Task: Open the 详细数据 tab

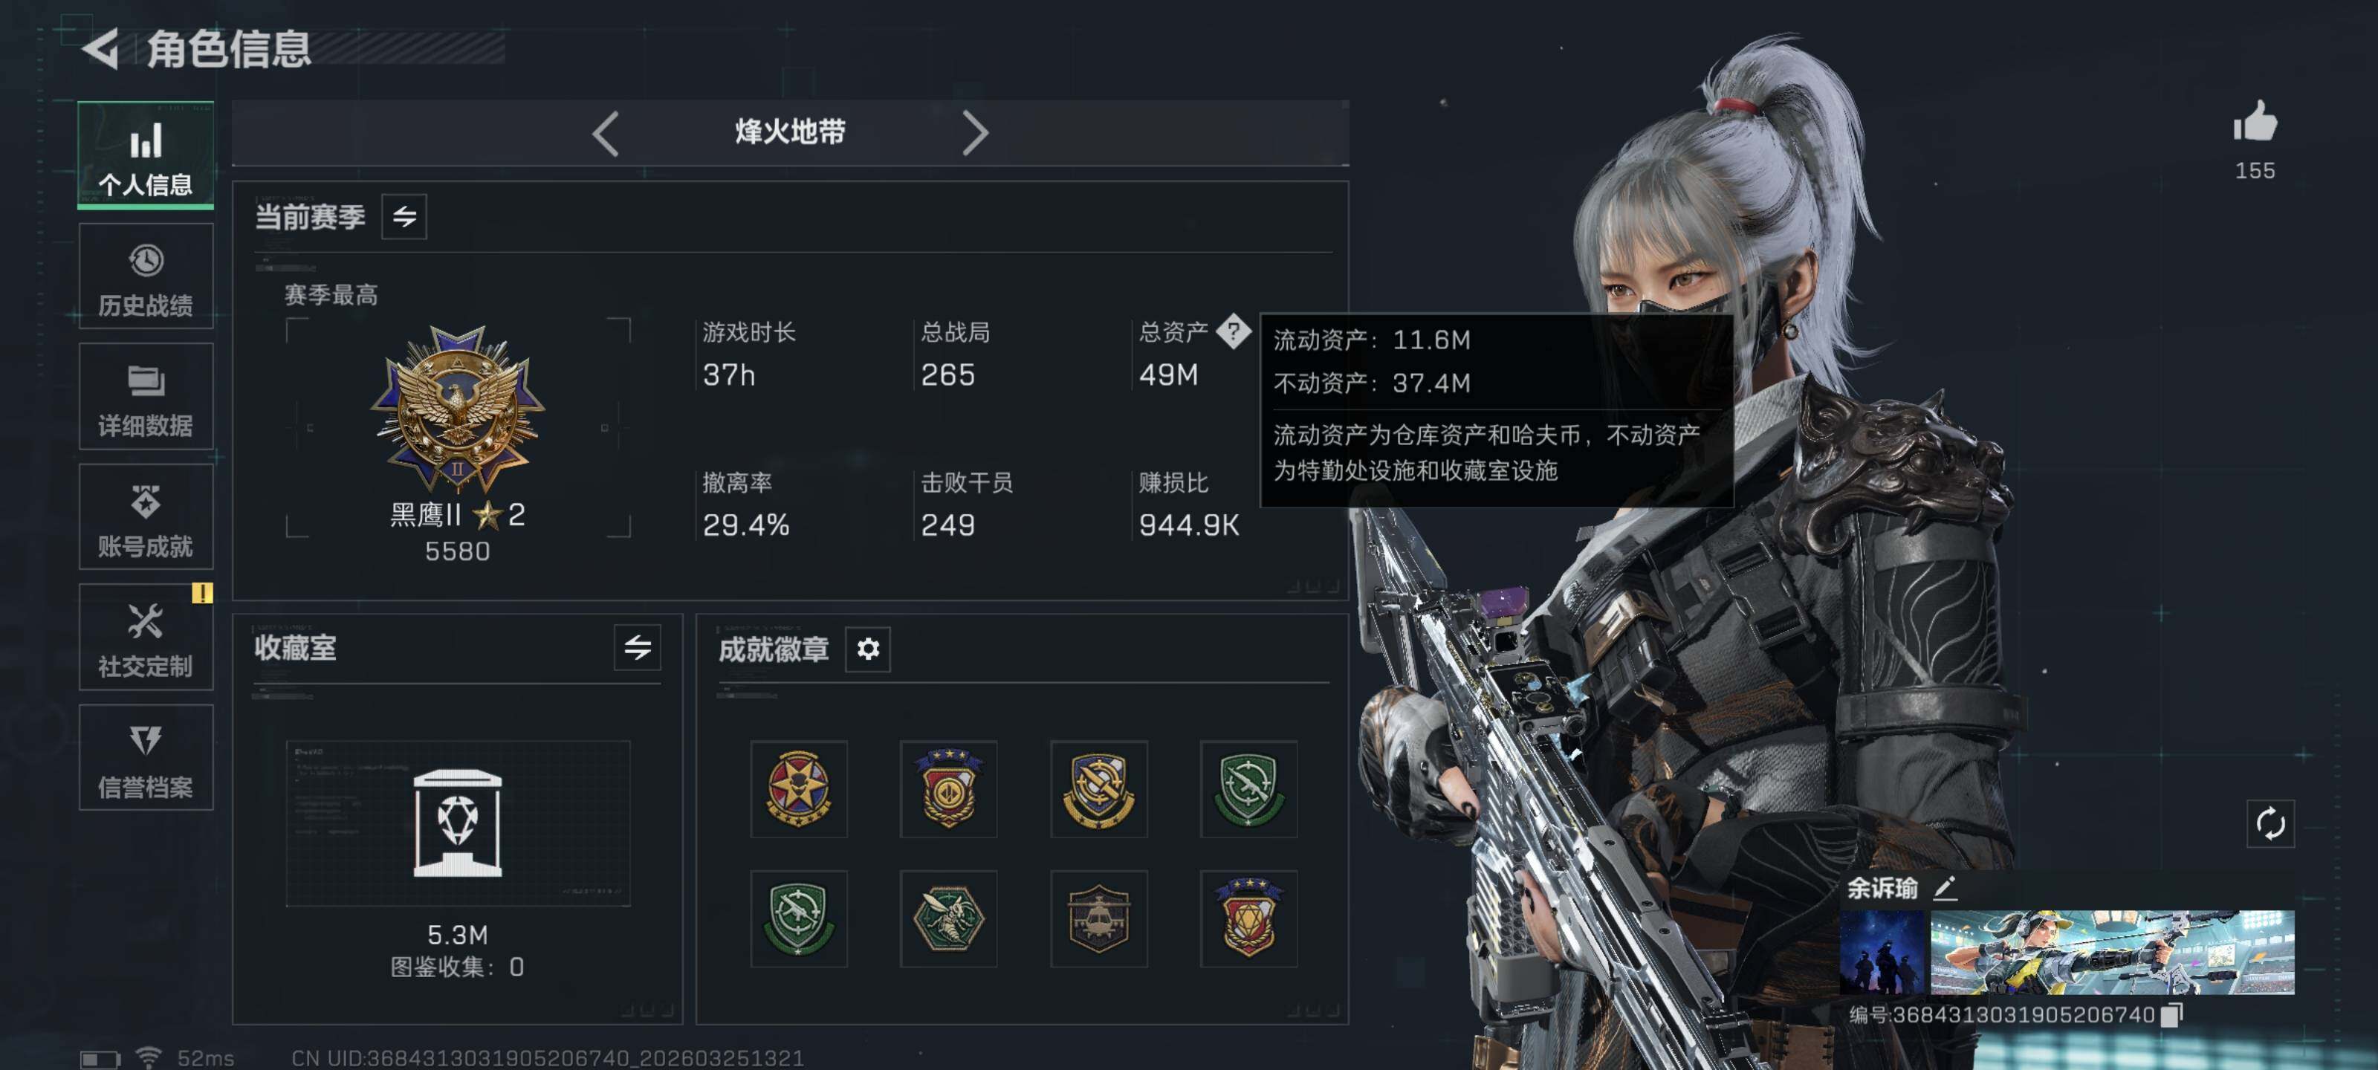Action: [x=146, y=397]
